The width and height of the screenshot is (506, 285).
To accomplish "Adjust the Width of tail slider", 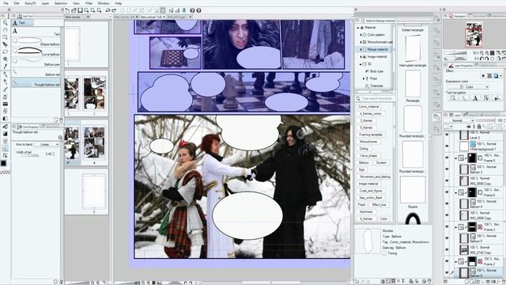I will click(x=30, y=155).
